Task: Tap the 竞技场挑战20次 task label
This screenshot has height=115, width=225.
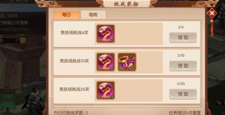Action: (x=74, y=89)
